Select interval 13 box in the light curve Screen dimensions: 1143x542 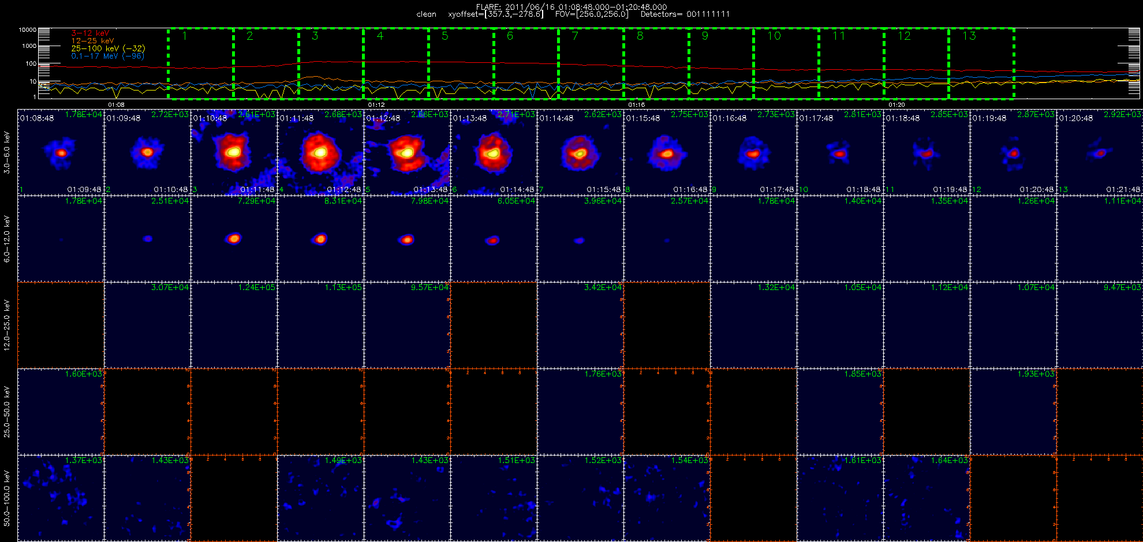coord(981,63)
